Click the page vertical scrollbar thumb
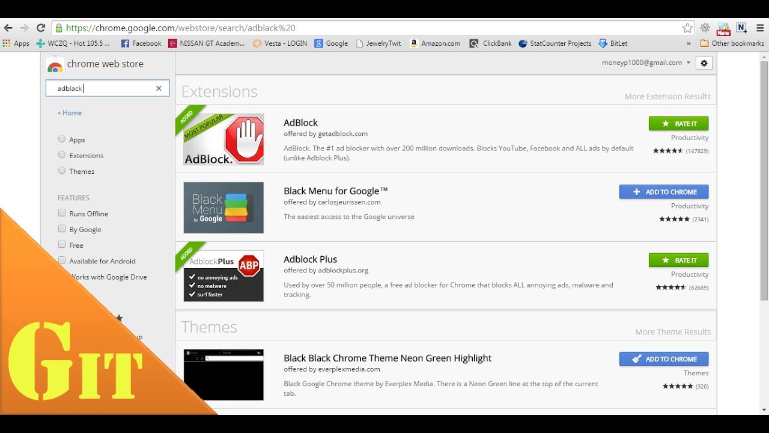769x433 pixels. 764,180
